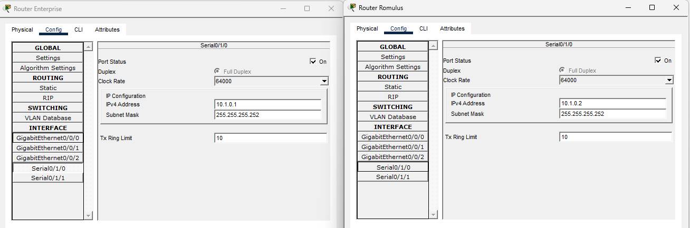This screenshot has width=690, height=228.
Task: Open Attributes tab in Router Enterprise window
Action: tap(107, 29)
